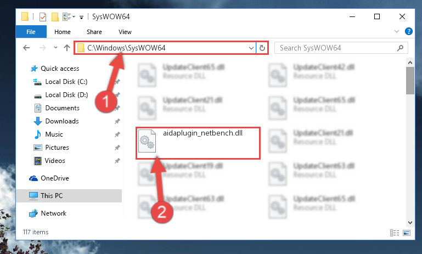Click the Up one level arrow
Screen dimensions: 422x254
(x=67, y=48)
